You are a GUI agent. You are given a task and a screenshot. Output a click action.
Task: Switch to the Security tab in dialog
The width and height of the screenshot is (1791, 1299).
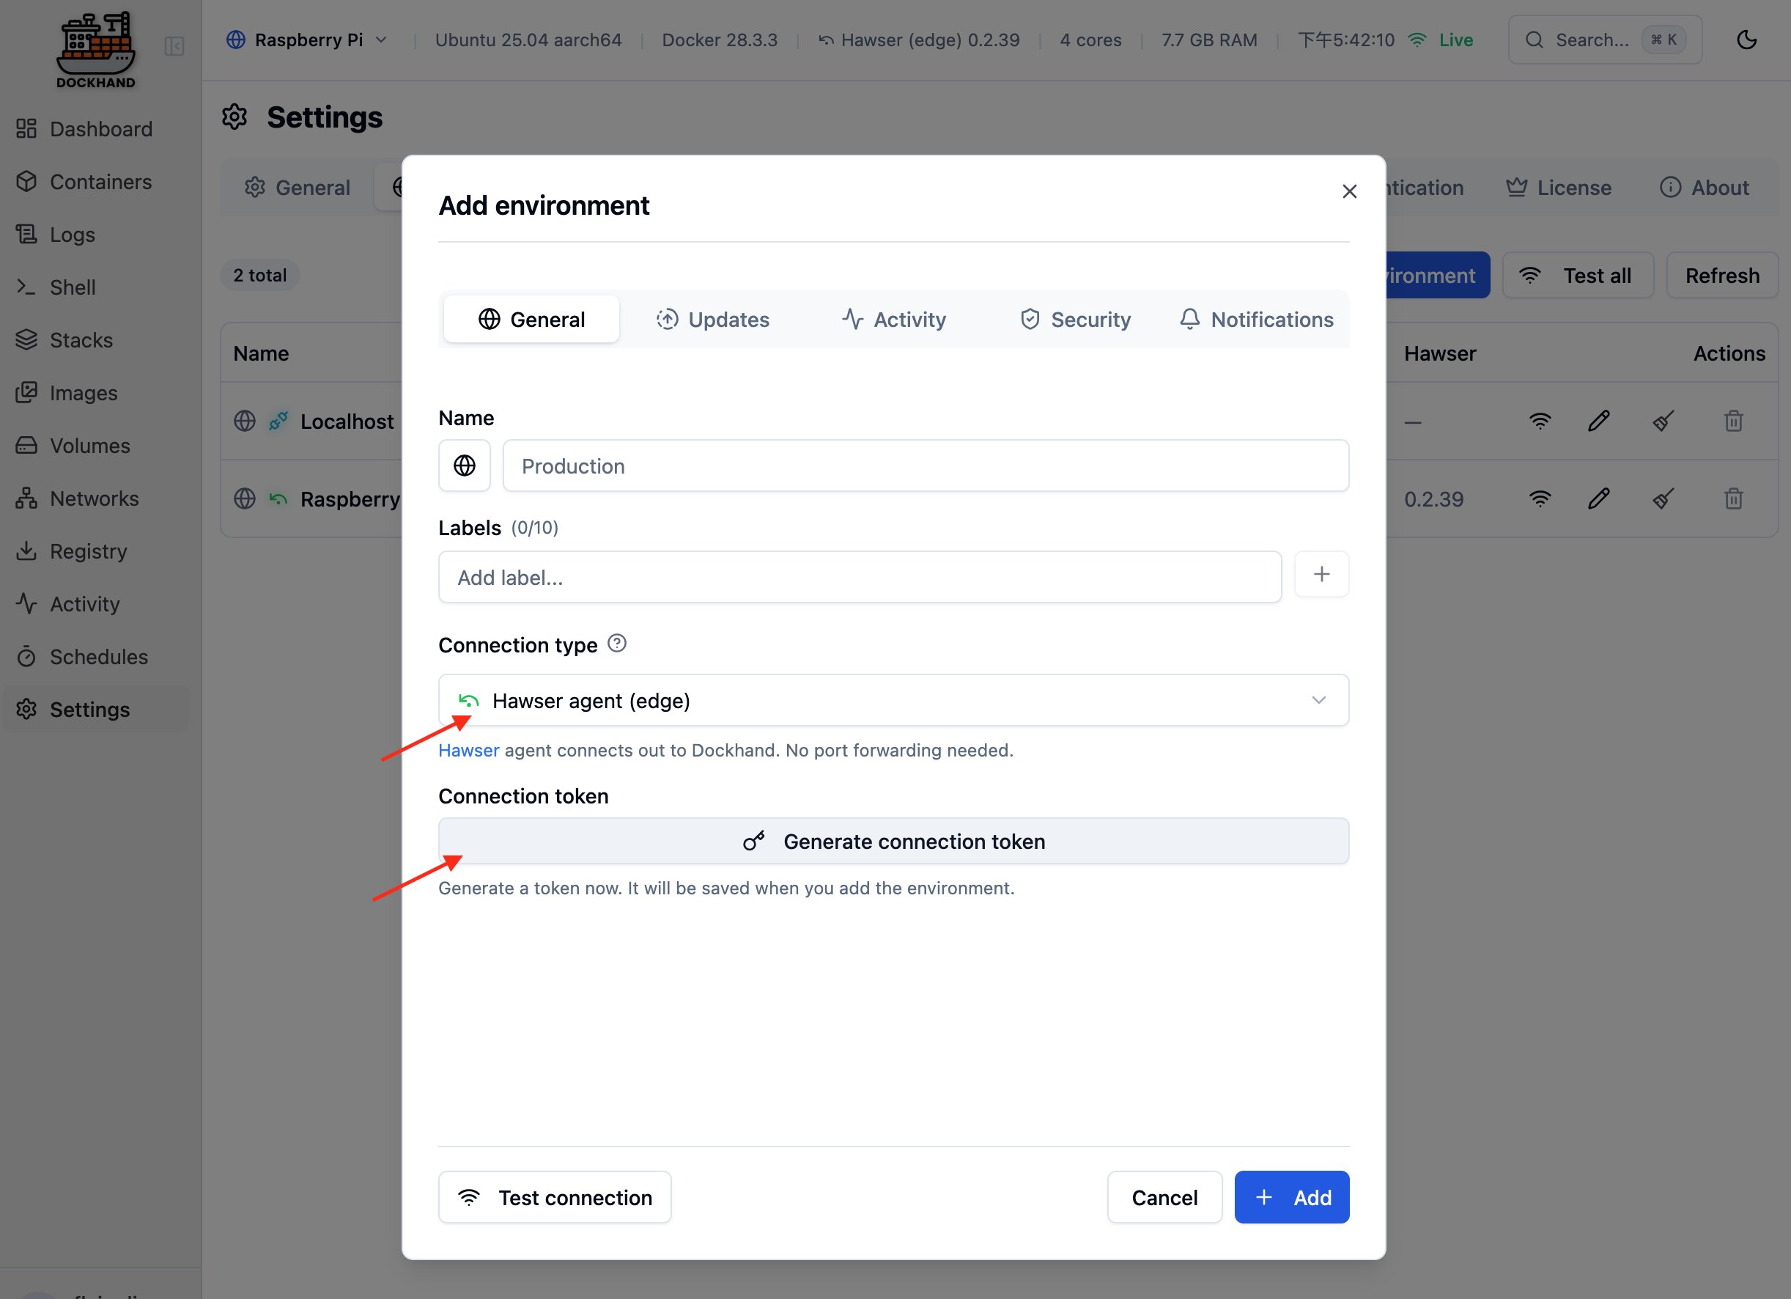pyautogui.click(x=1075, y=319)
